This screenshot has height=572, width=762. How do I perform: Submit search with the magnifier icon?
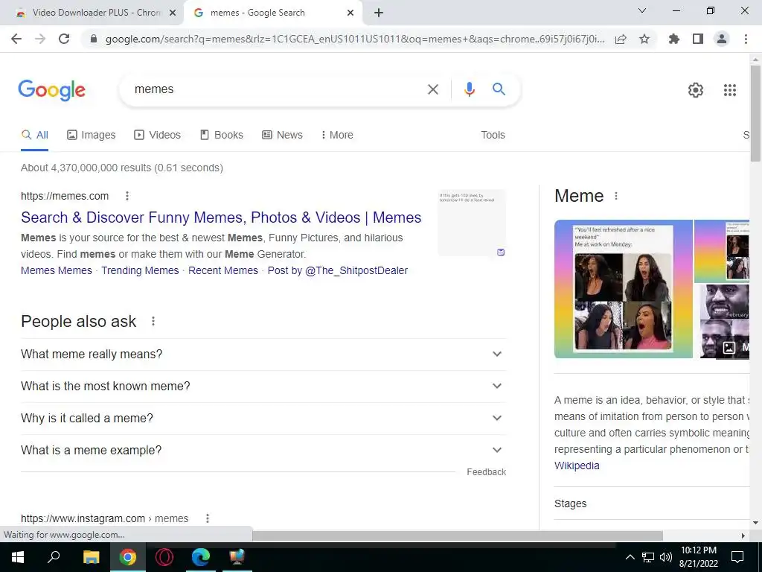499,89
